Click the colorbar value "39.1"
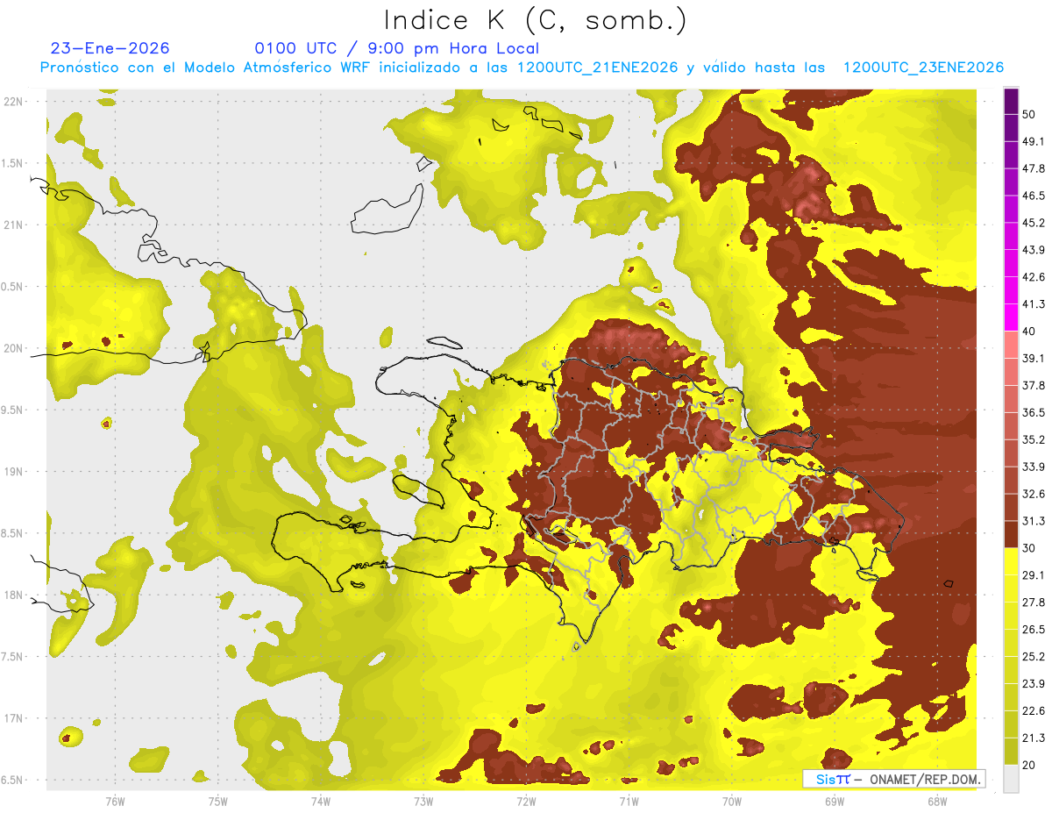Screen dimensions: 1052x813 tap(1034, 358)
